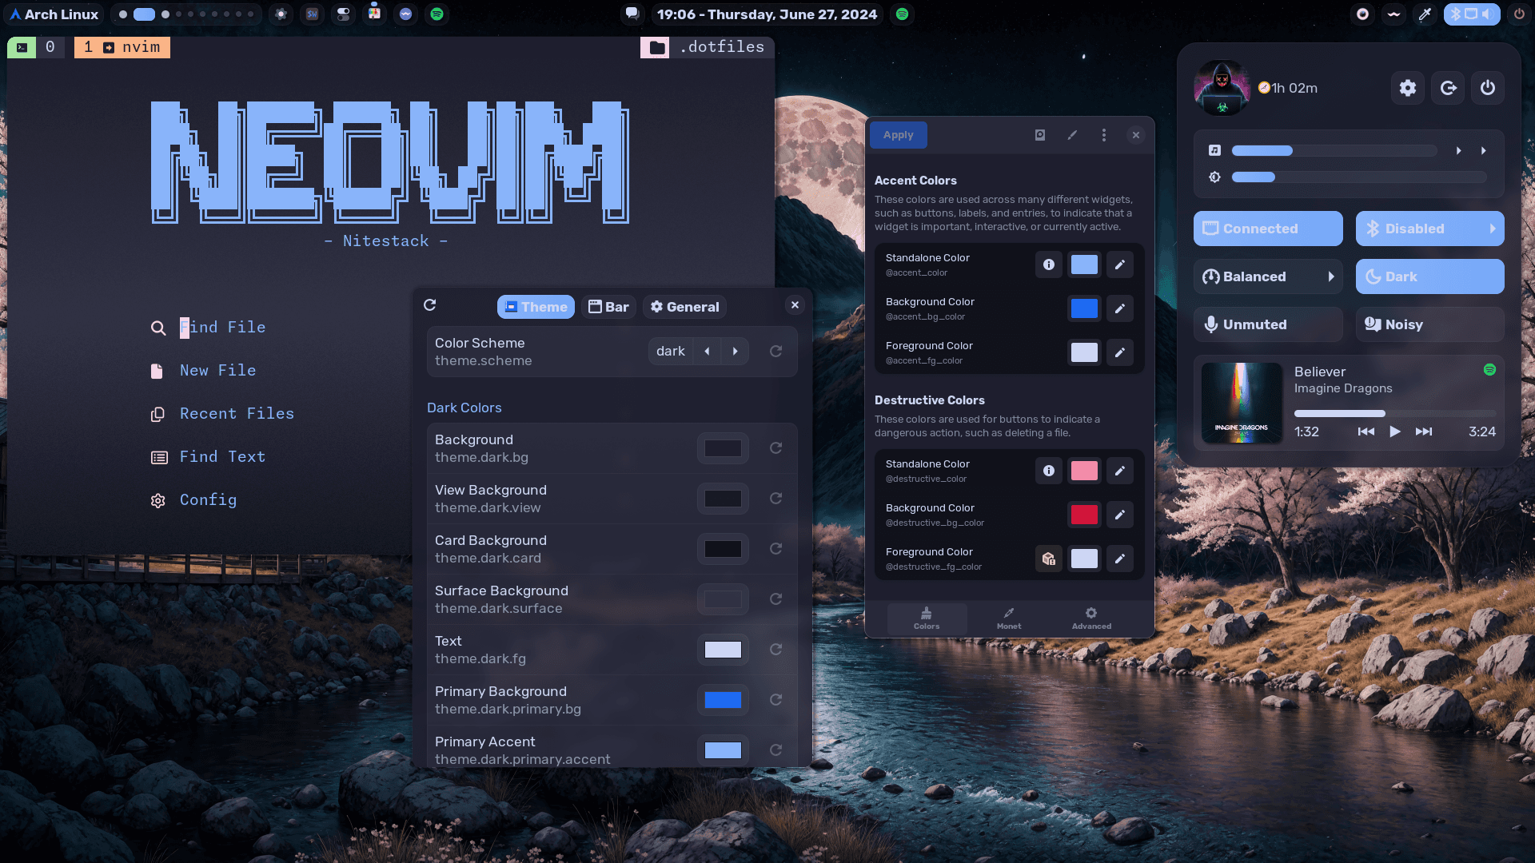Open the Monet tab at the editor bottom

(1009, 618)
